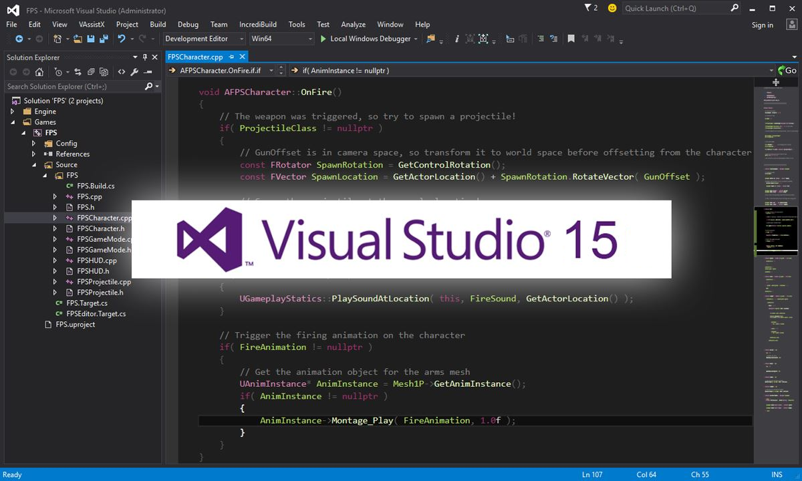Viewport: 802px width, 481px height.
Task: Toggle the Solution Explorer auto-hide pin
Action: [145, 57]
